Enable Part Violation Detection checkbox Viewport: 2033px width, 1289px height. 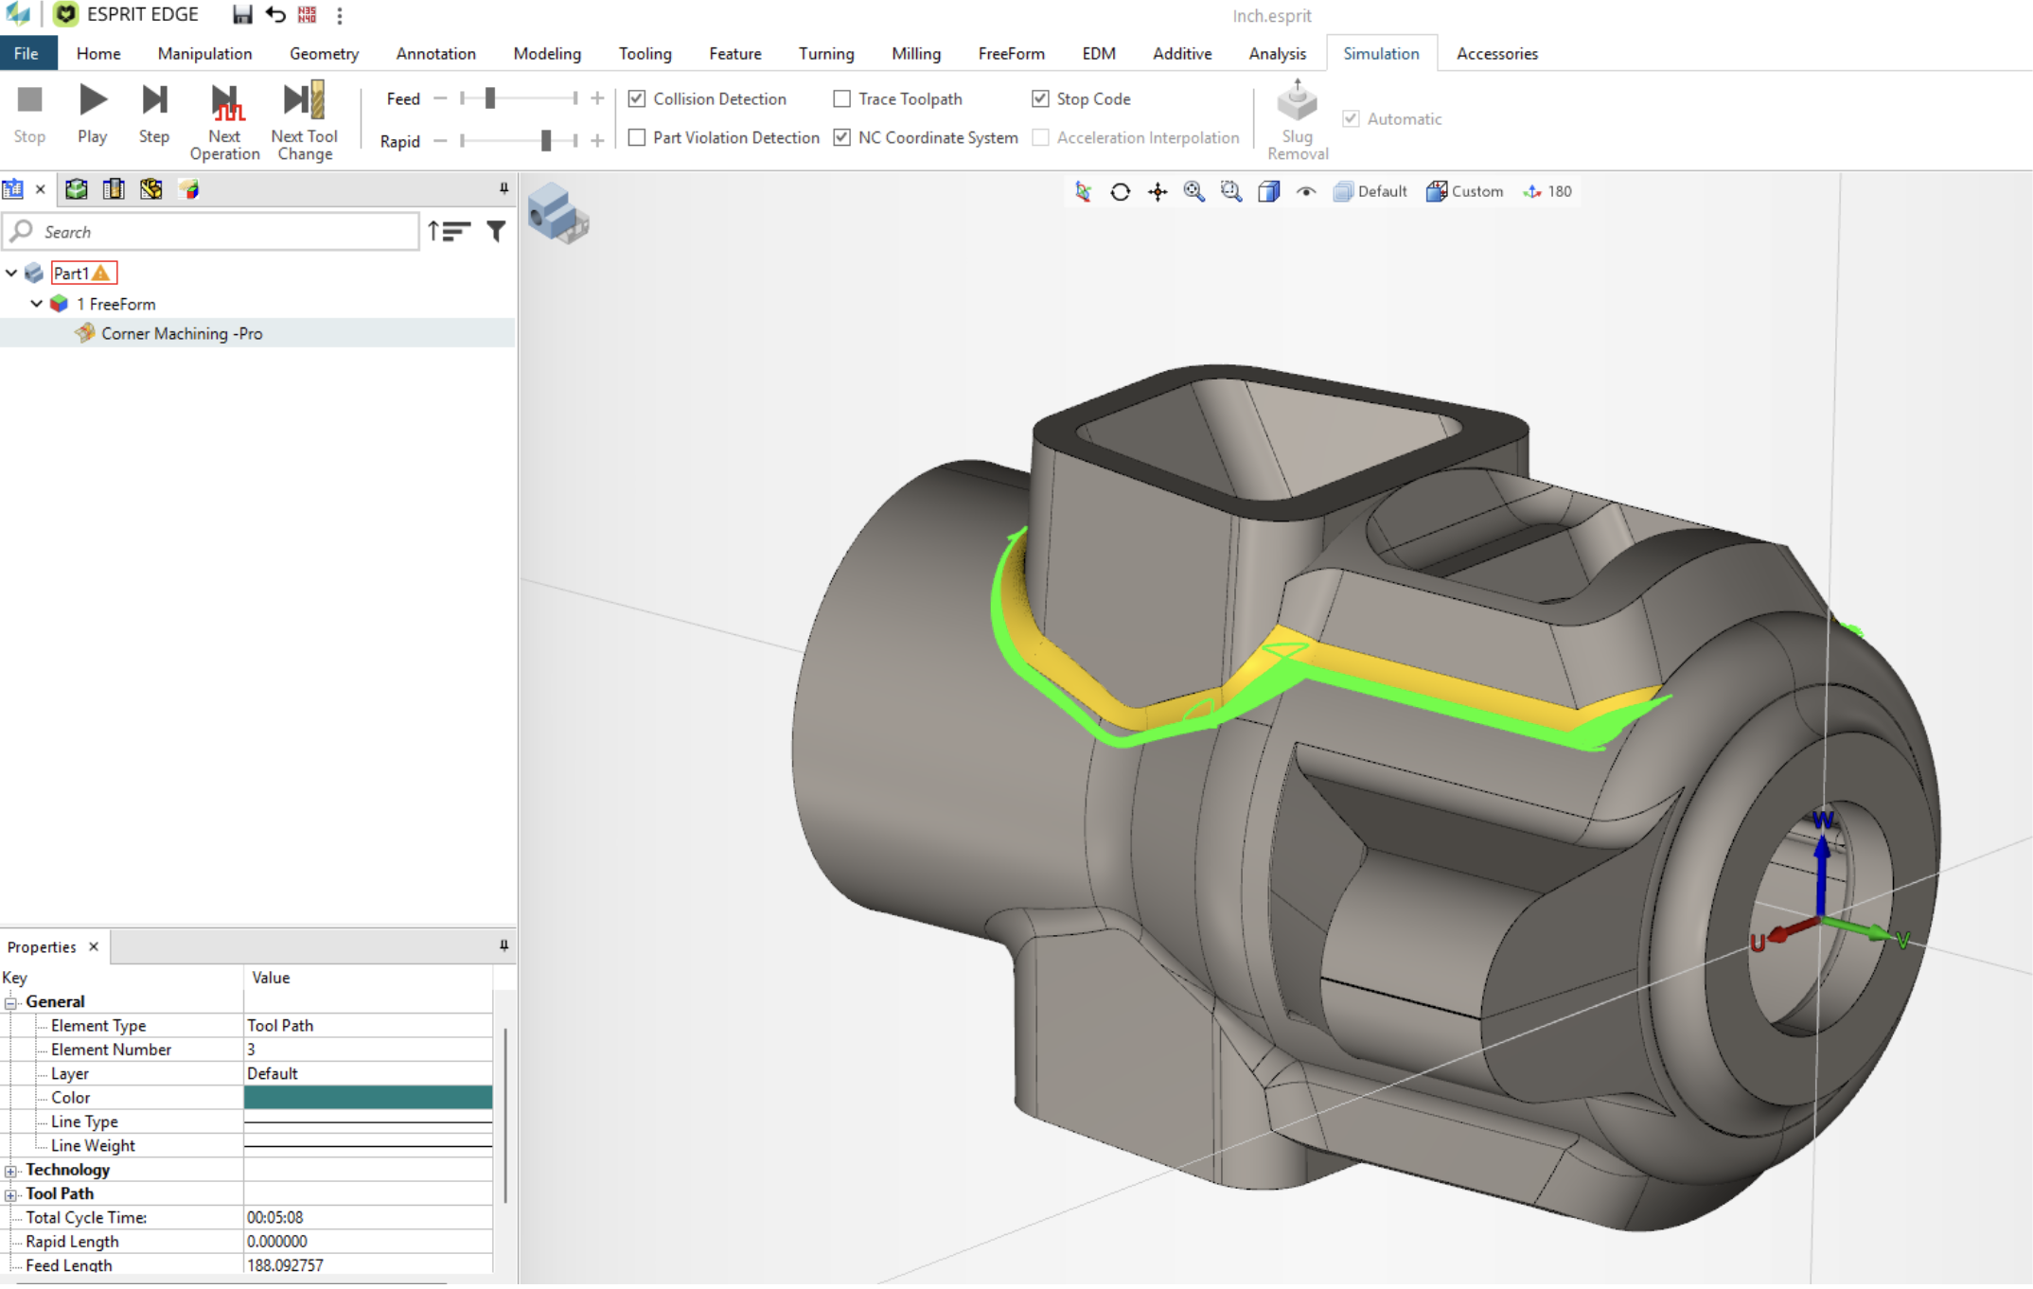click(x=637, y=138)
